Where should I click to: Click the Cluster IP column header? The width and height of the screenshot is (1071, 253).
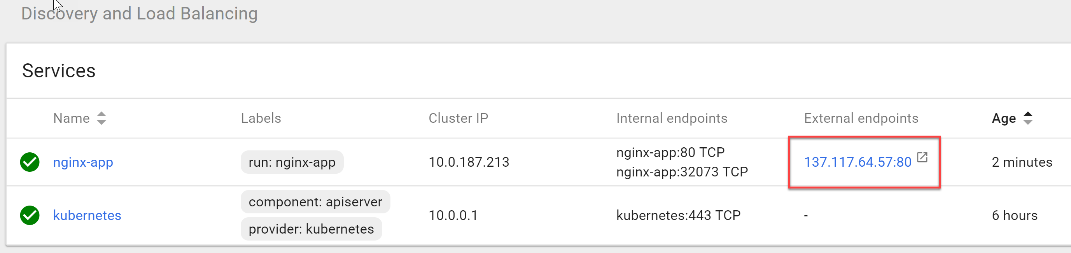pyautogui.click(x=458, y=119)
